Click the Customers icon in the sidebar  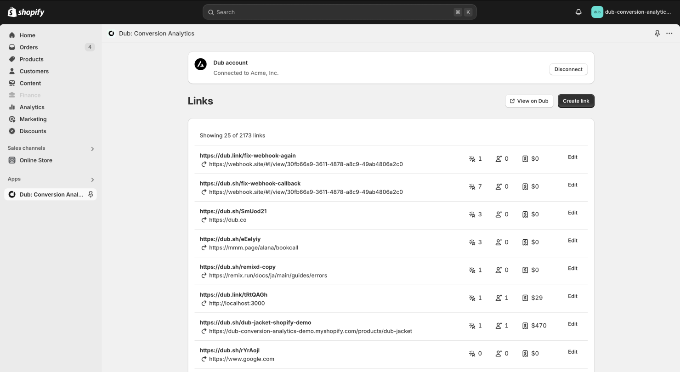pyautogui.click(x=12, y=71)
